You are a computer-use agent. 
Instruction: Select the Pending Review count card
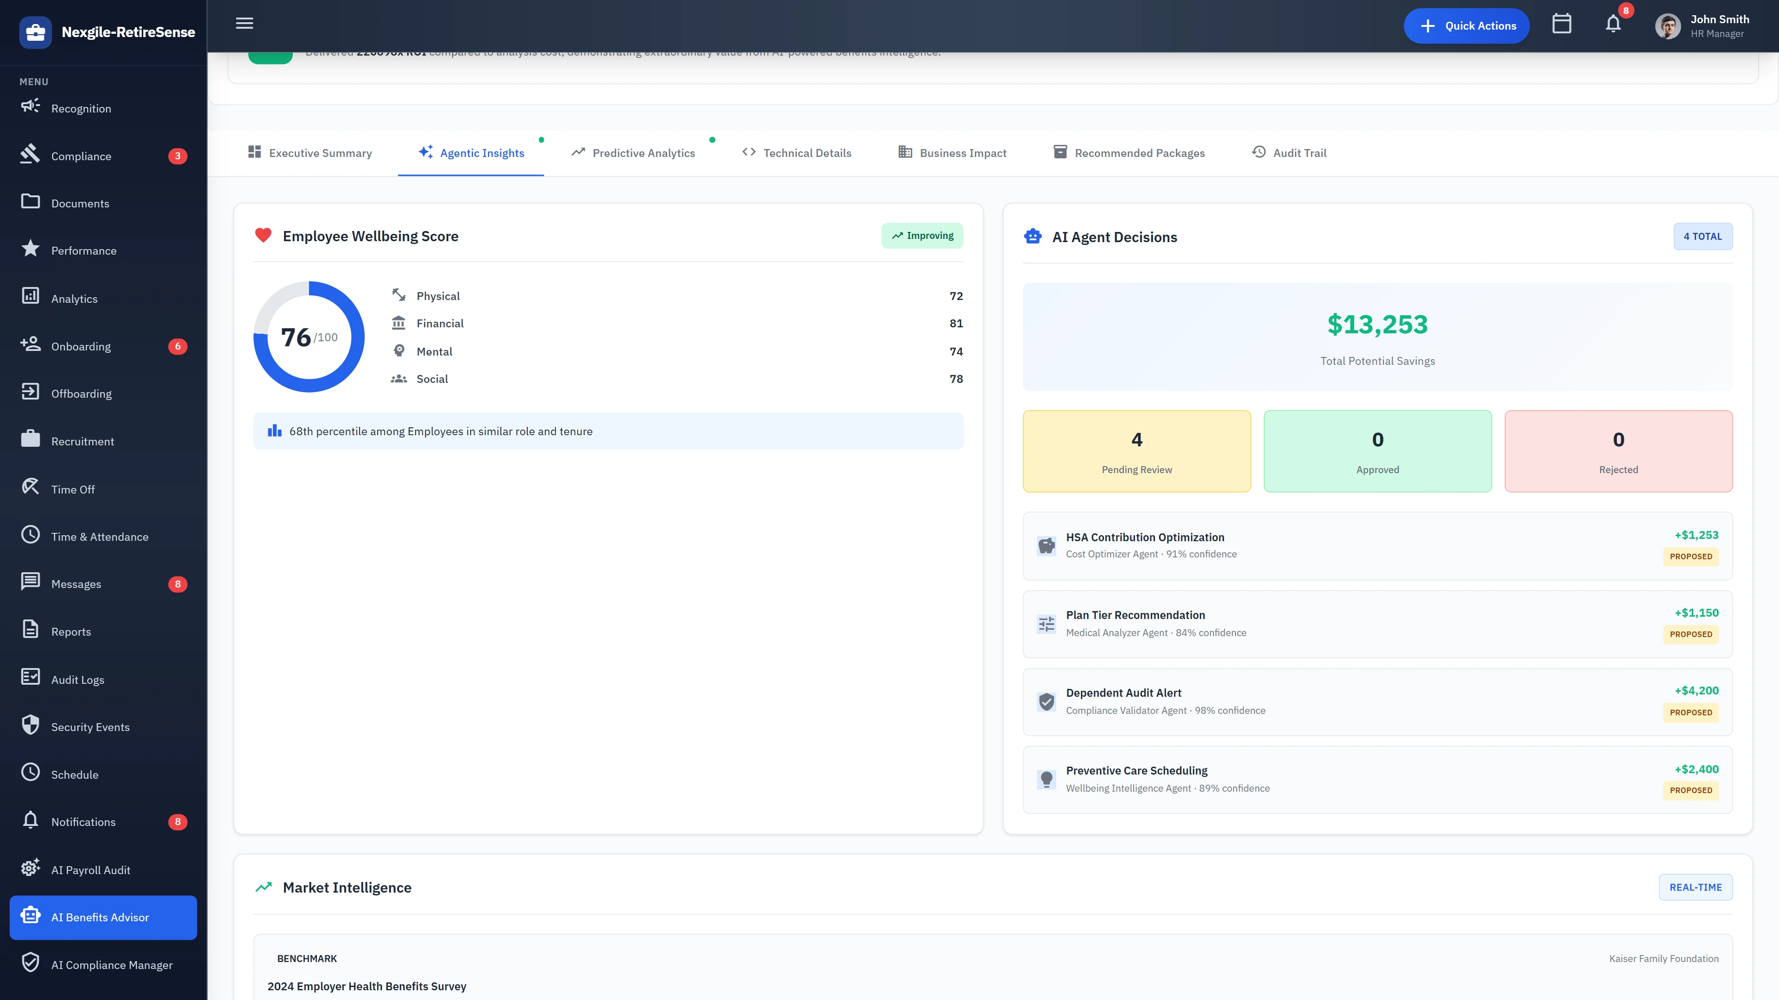point(1136,450)
